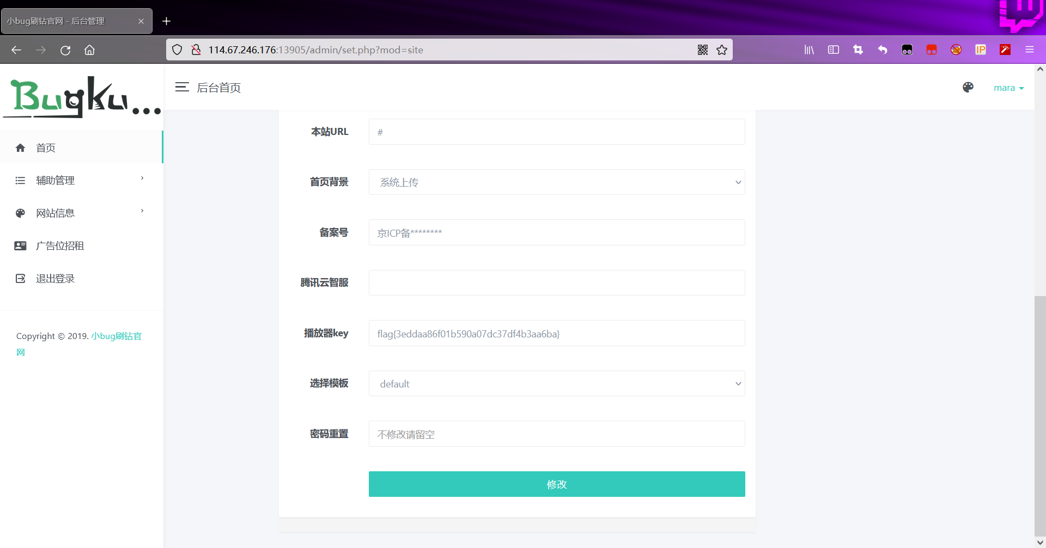Click the 广告位招租 contact card icon
This screenshot has height=548, width=1046.
[20, 245]
